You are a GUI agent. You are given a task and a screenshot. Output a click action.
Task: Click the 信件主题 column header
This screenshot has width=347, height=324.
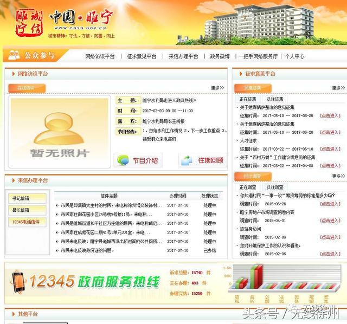(109, 196)
